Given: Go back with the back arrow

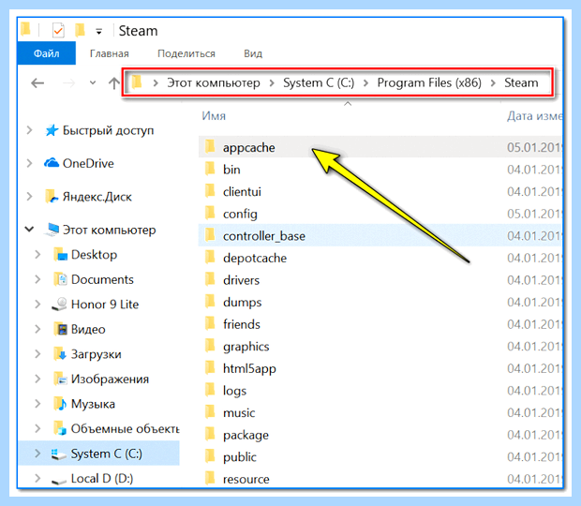Looking at the screenshot, I should point(37,83).
